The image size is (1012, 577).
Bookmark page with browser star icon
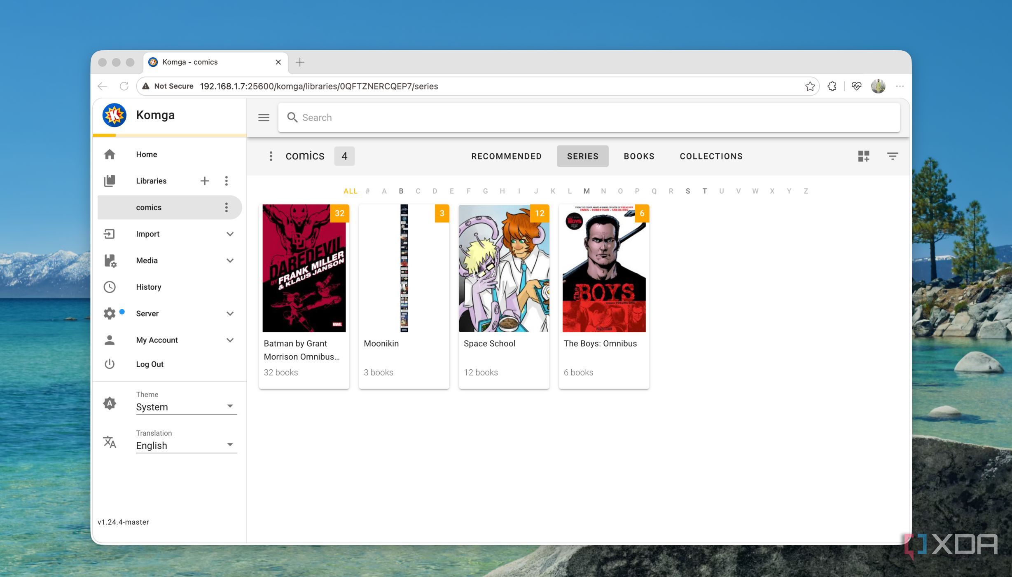810,86
